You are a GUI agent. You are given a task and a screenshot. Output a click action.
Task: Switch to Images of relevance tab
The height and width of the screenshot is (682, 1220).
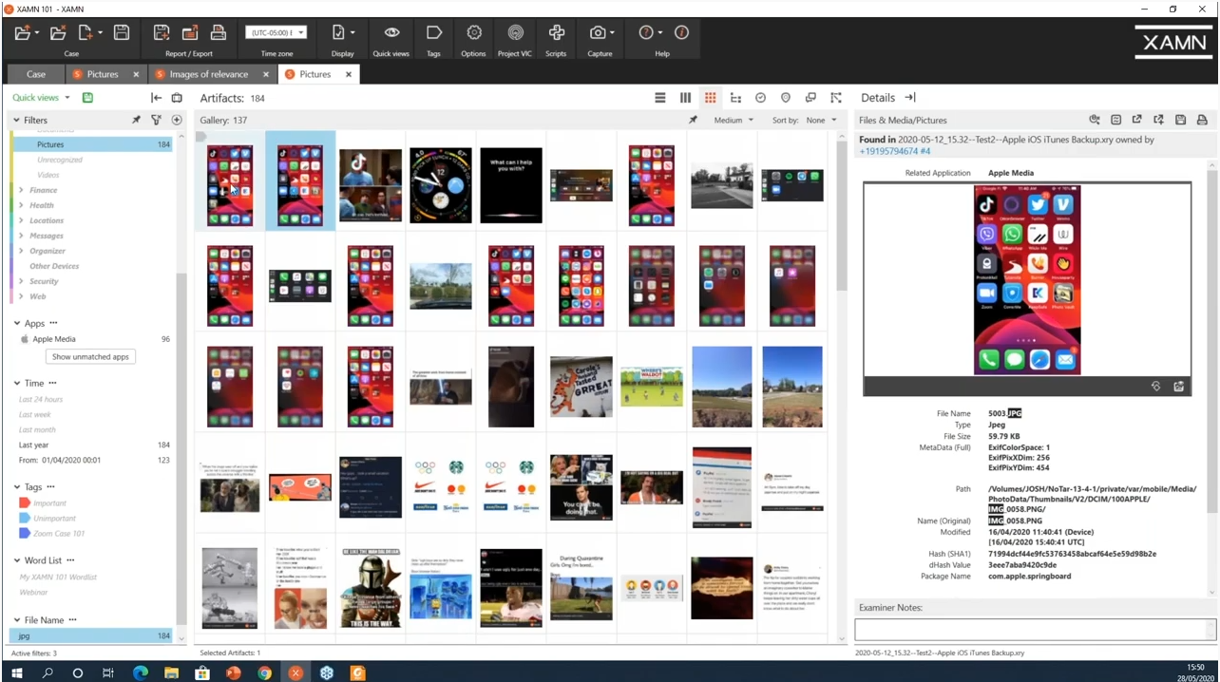[x=208, y=74]
